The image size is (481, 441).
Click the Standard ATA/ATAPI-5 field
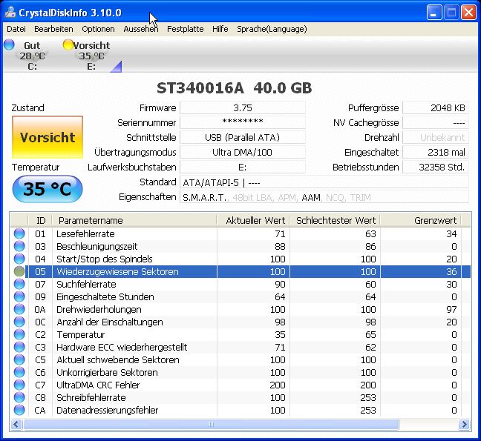(x=324, y=182)
